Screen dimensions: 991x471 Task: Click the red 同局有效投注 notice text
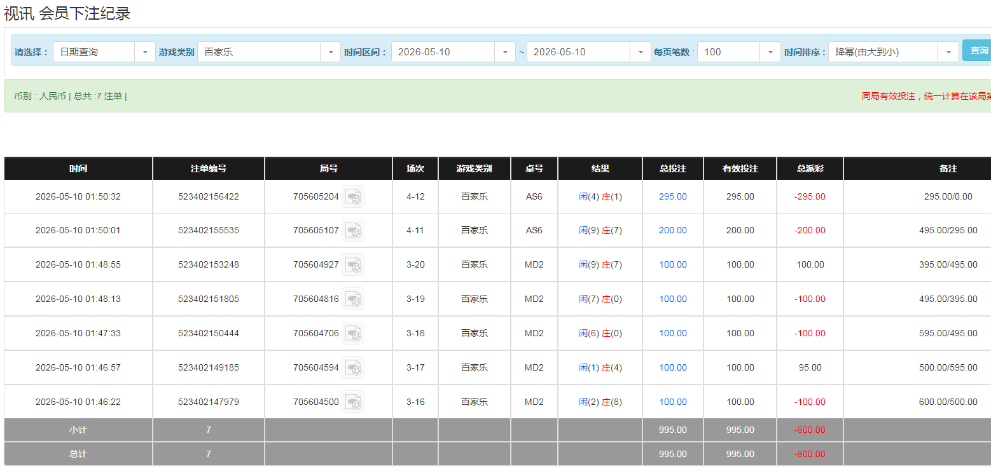click(x=926, y=97)
